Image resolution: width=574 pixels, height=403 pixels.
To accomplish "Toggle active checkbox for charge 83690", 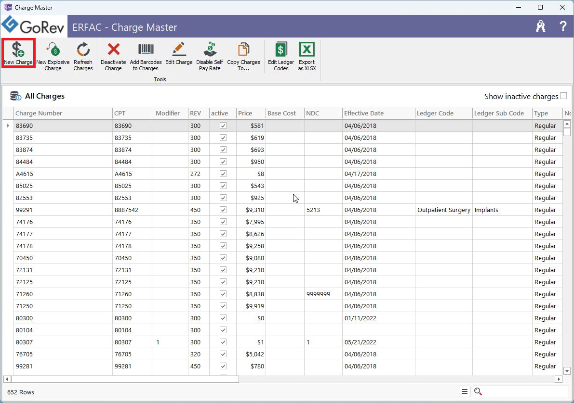I will (x=223, y=126).
